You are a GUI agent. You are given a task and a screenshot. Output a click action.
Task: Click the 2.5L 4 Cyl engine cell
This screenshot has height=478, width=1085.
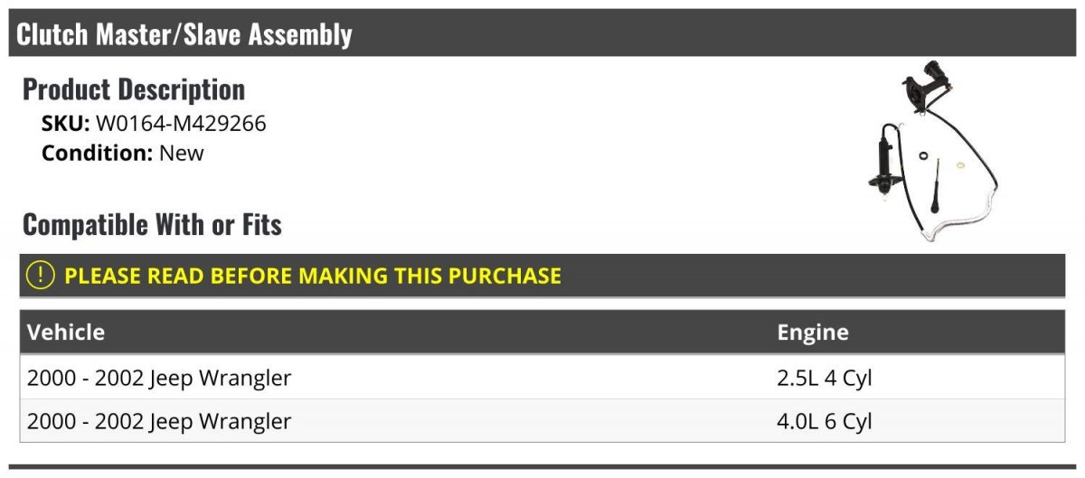(x=824, y=378)
